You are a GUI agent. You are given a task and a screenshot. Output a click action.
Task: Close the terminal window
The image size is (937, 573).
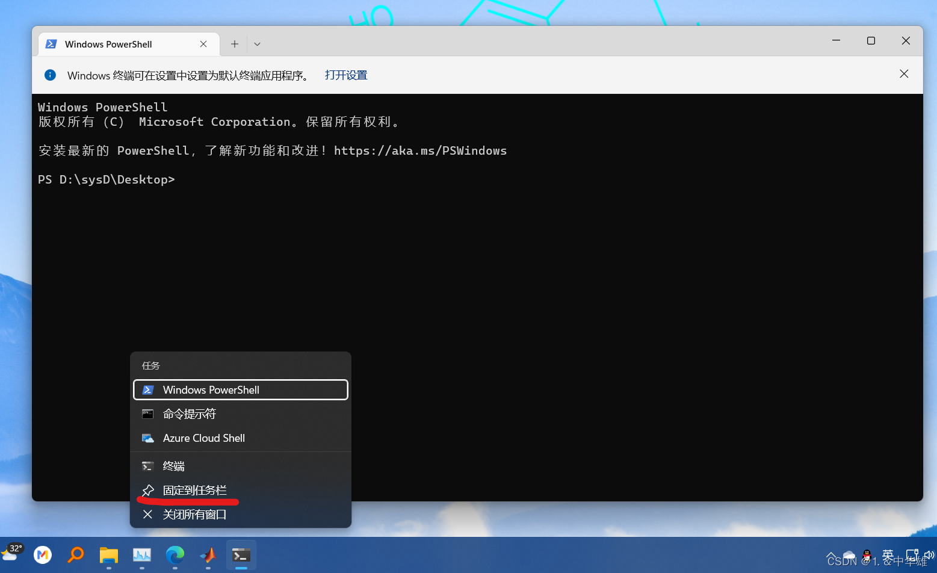[906, 40]
